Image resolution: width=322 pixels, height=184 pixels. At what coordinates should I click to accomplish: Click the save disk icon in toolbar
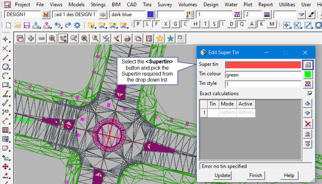pyautogui.click(x=27, y=25)
